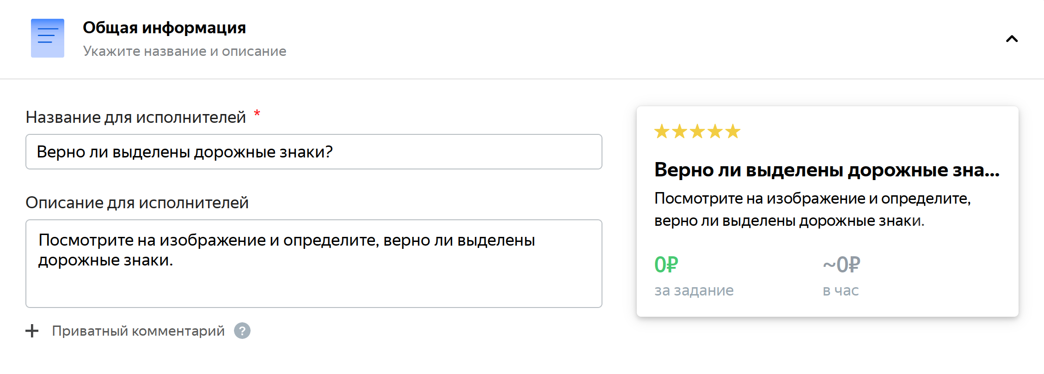Click the blue document icon beside Общая информация
Screen dimensions: 1044x374
click(48, 38)
